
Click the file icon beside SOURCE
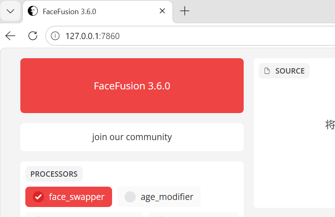[x=267, y=71]
